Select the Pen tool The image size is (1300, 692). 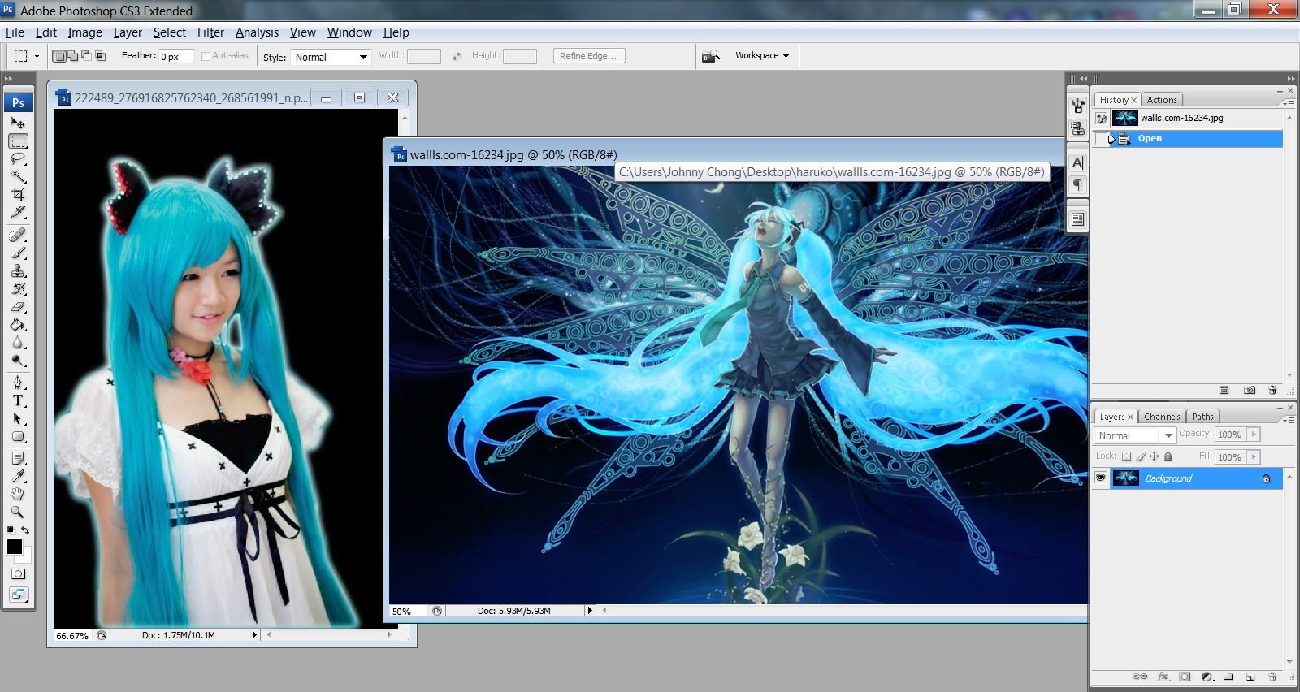[18, 383]
